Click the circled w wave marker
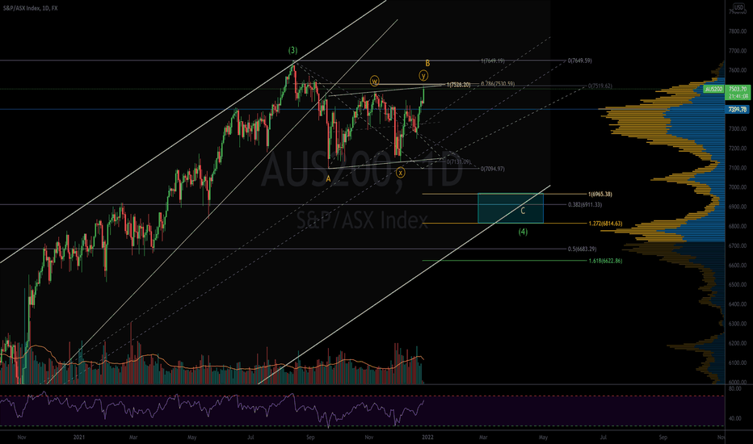The width and height of the screenshot is (753, 444). coord(375,81)
